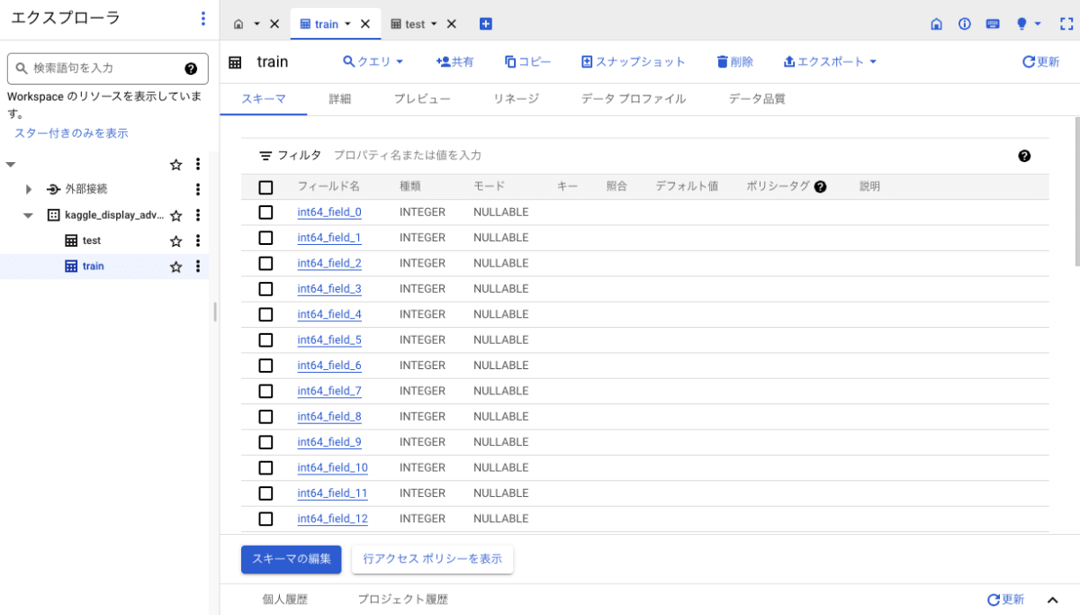This screenshot has height=615, width=1080.
Task: Star the kaggle_display_adv dataset
Action: coord(176,216)
